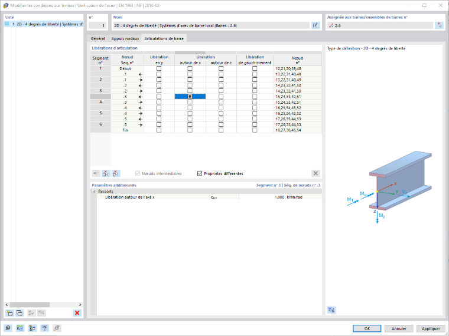The width and height of the screenshot is (449, 336).
Task: Select list item 1 2D - 4 degrés de liberté
Action: pos(44,24)
